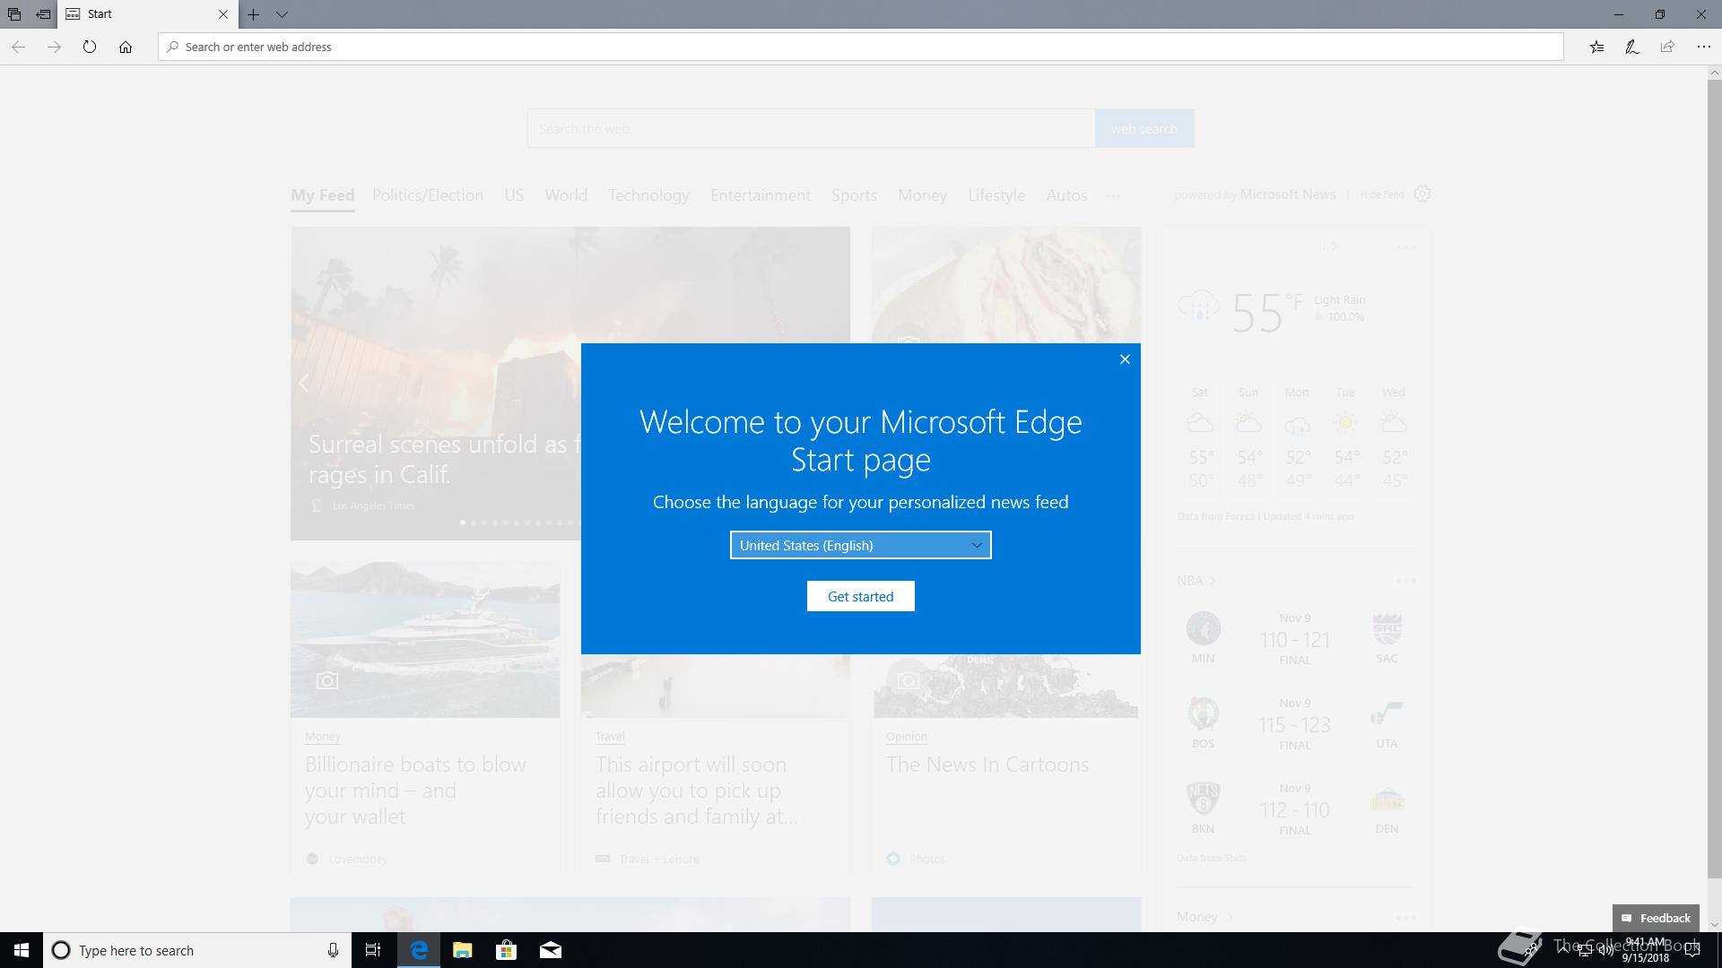
Task: Open the language selection dropdown
Action: click(x=861, y=545)
